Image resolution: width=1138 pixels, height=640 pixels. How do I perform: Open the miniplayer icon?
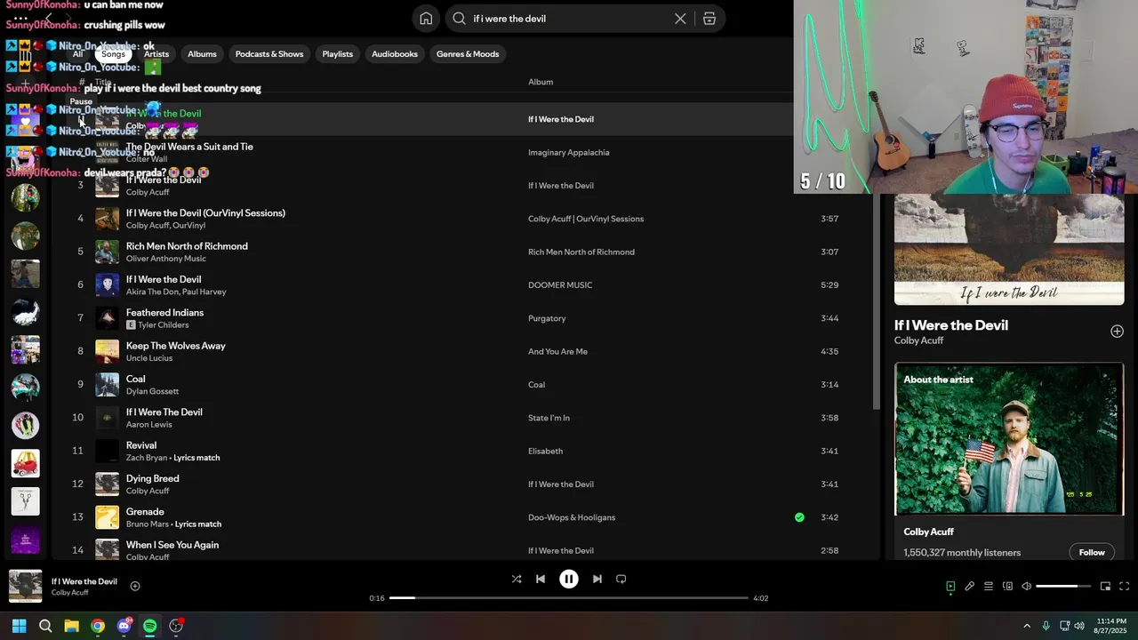[x=1105, y=586]
